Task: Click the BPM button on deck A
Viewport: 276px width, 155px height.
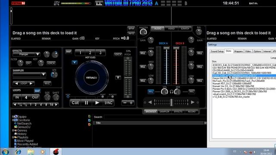Action: pyautogui.click(x=131, y=28)
